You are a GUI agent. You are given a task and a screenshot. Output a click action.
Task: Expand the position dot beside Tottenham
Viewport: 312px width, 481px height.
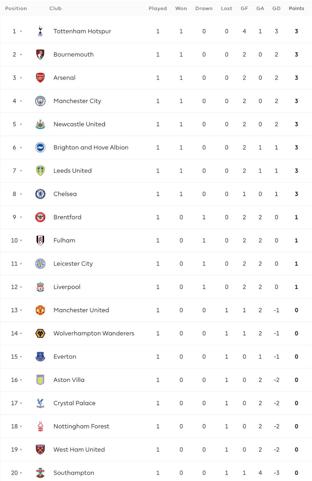tap(21, 31)
